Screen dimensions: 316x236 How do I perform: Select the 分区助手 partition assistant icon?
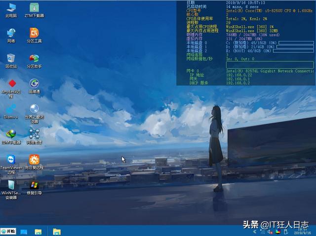tap(34, 61)
